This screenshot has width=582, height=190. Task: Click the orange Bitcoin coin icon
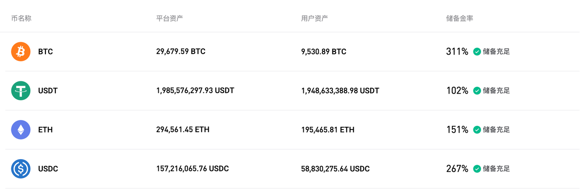click(x=20, y=52)
